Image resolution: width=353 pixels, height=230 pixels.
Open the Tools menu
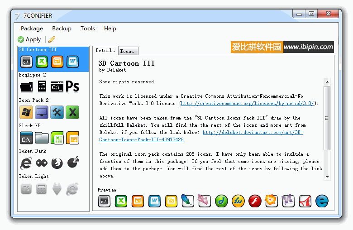pyautogui.click(x=88, y=29)
